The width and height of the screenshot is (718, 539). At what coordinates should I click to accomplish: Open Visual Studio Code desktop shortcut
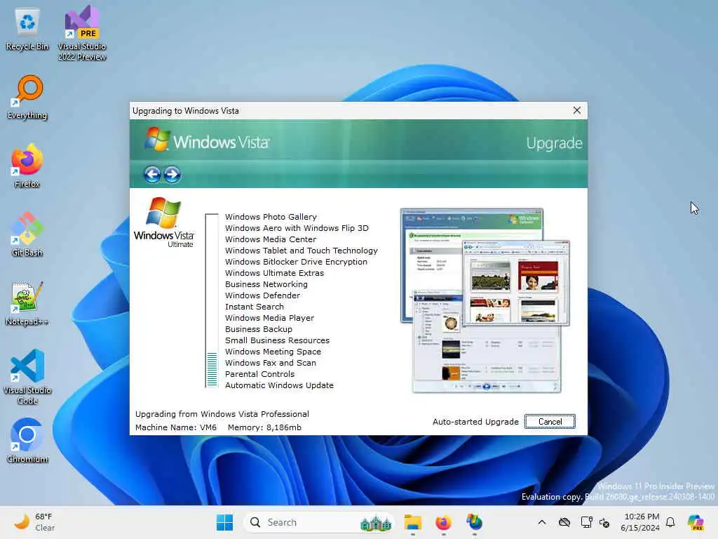(27, 377)
